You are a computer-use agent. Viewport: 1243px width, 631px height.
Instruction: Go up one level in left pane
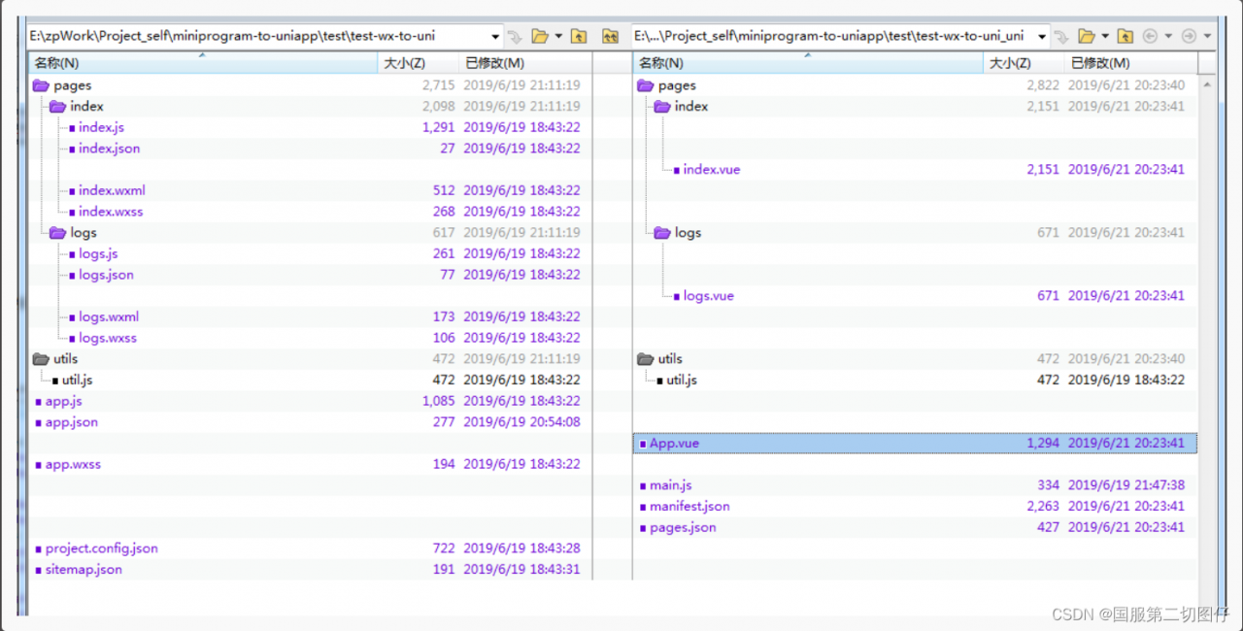[578, 36]
